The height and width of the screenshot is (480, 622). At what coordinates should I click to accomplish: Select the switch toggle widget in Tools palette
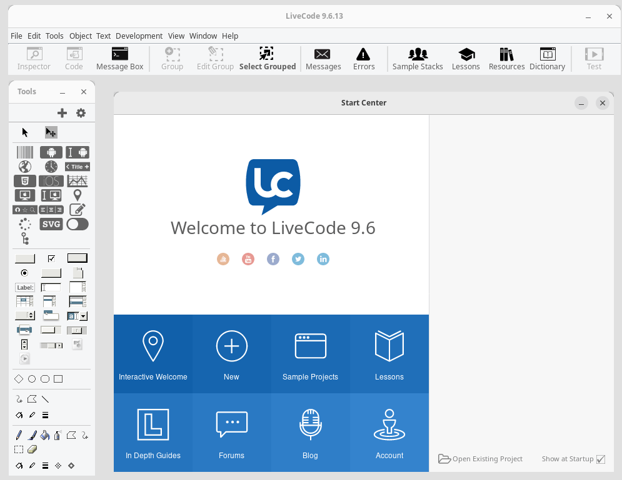pyautogui.click(x=78, y=224)
